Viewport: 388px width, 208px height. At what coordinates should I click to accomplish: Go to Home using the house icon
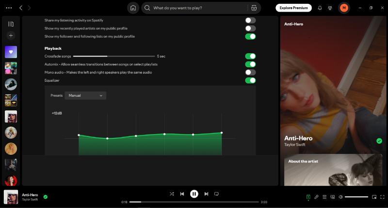[x=133, y=8]
